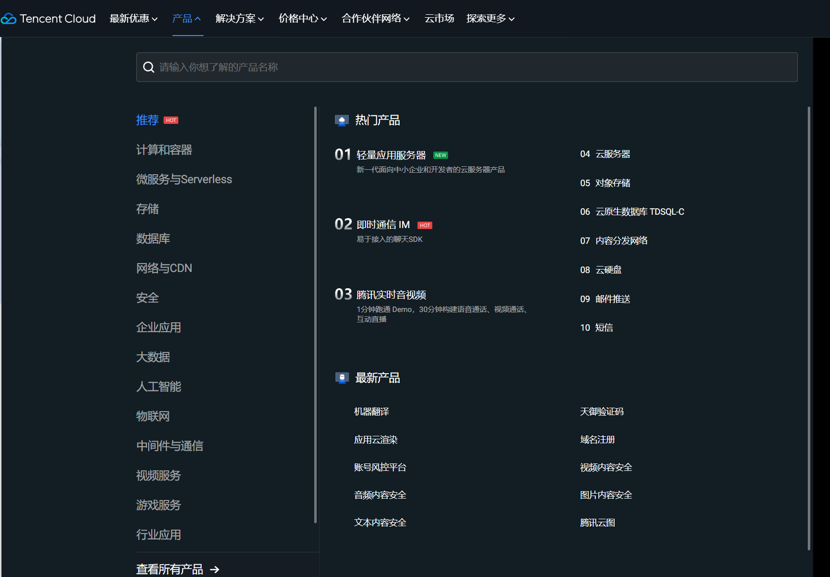Viewport: 830px width, 577px height.
Task: Select the 游戏服务 category
Action: 159,505
